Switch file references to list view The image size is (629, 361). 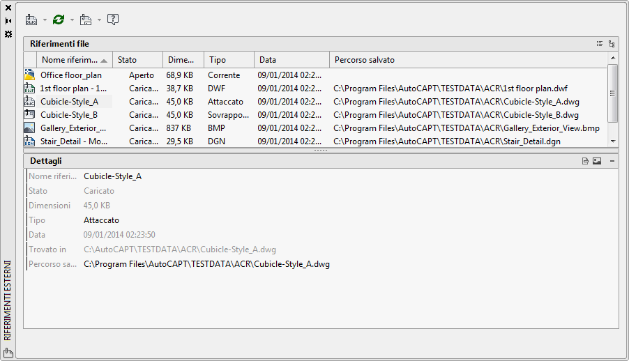pyautogui.click(x=600, y=44)
